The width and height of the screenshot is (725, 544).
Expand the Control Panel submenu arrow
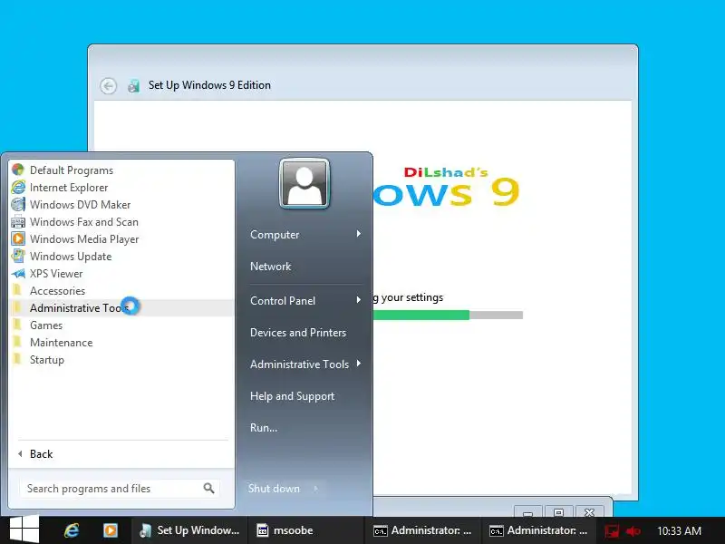tap(358, 300)
